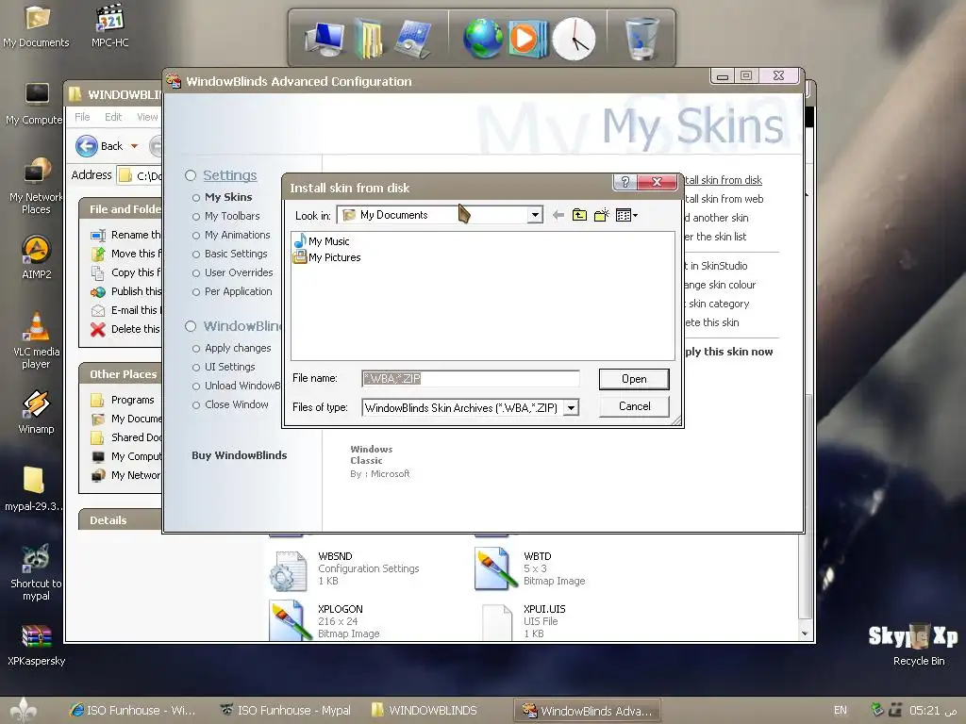
Task: Open the dock recycle bin icon
Action: [641, 38]
